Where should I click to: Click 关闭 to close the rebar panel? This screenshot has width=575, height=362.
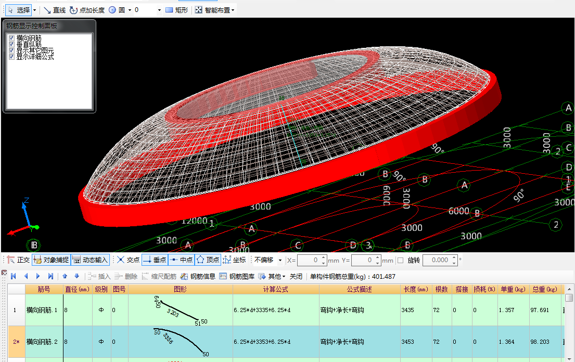tap(296, 276)
